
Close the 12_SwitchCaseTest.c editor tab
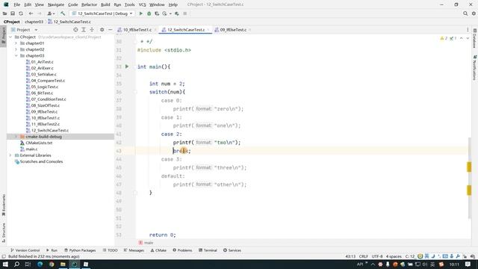coord(208,30)
